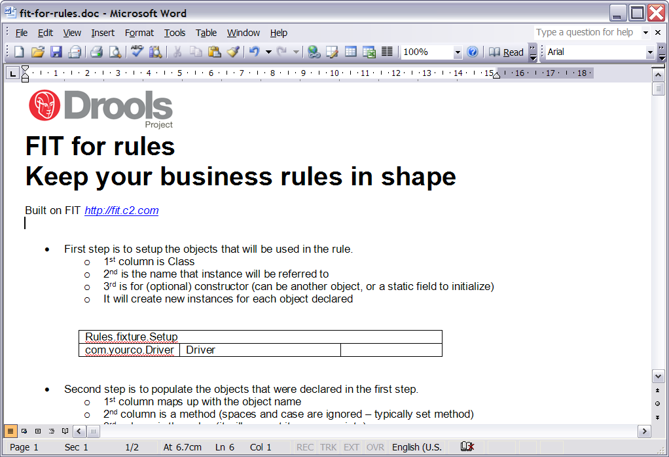Click the tab selector at ruler's left
The image size is (669, 457).
(x=12, y=74)
